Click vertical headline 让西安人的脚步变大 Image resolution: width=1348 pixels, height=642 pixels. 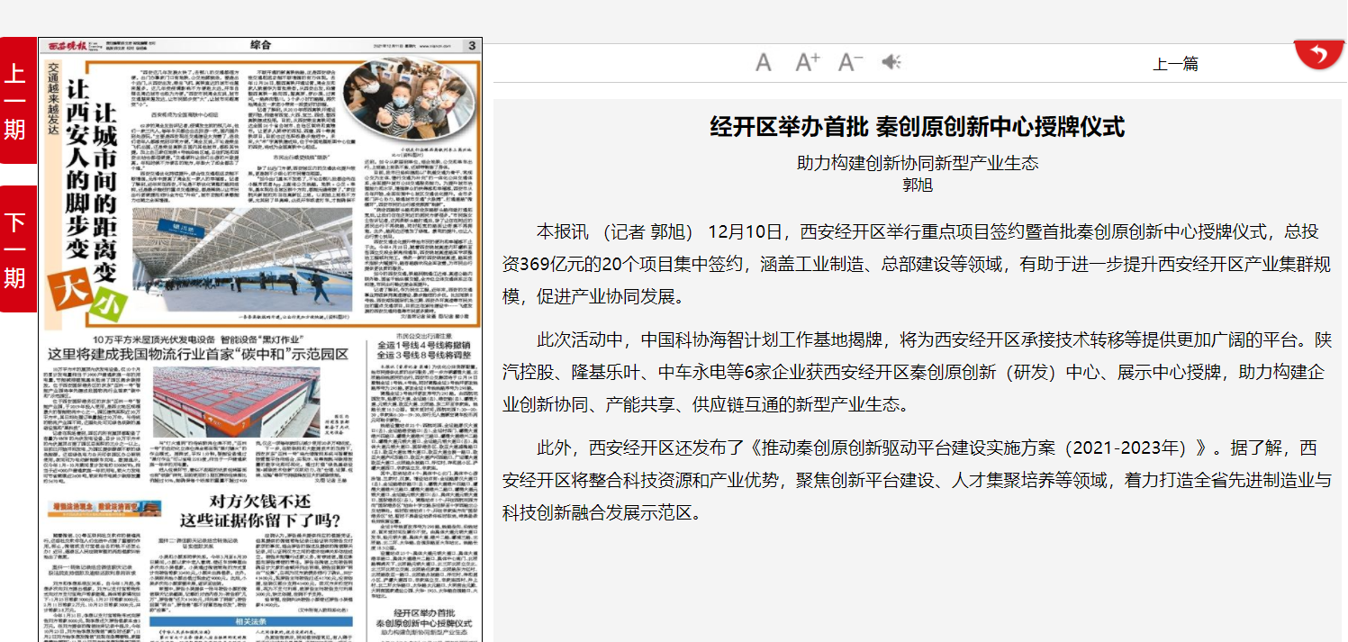(78, 171)
